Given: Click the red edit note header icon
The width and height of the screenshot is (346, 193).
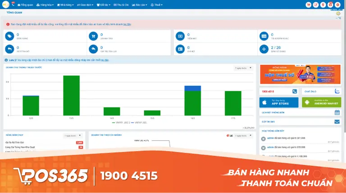Looking at the screenshot, I should [316, 4].
